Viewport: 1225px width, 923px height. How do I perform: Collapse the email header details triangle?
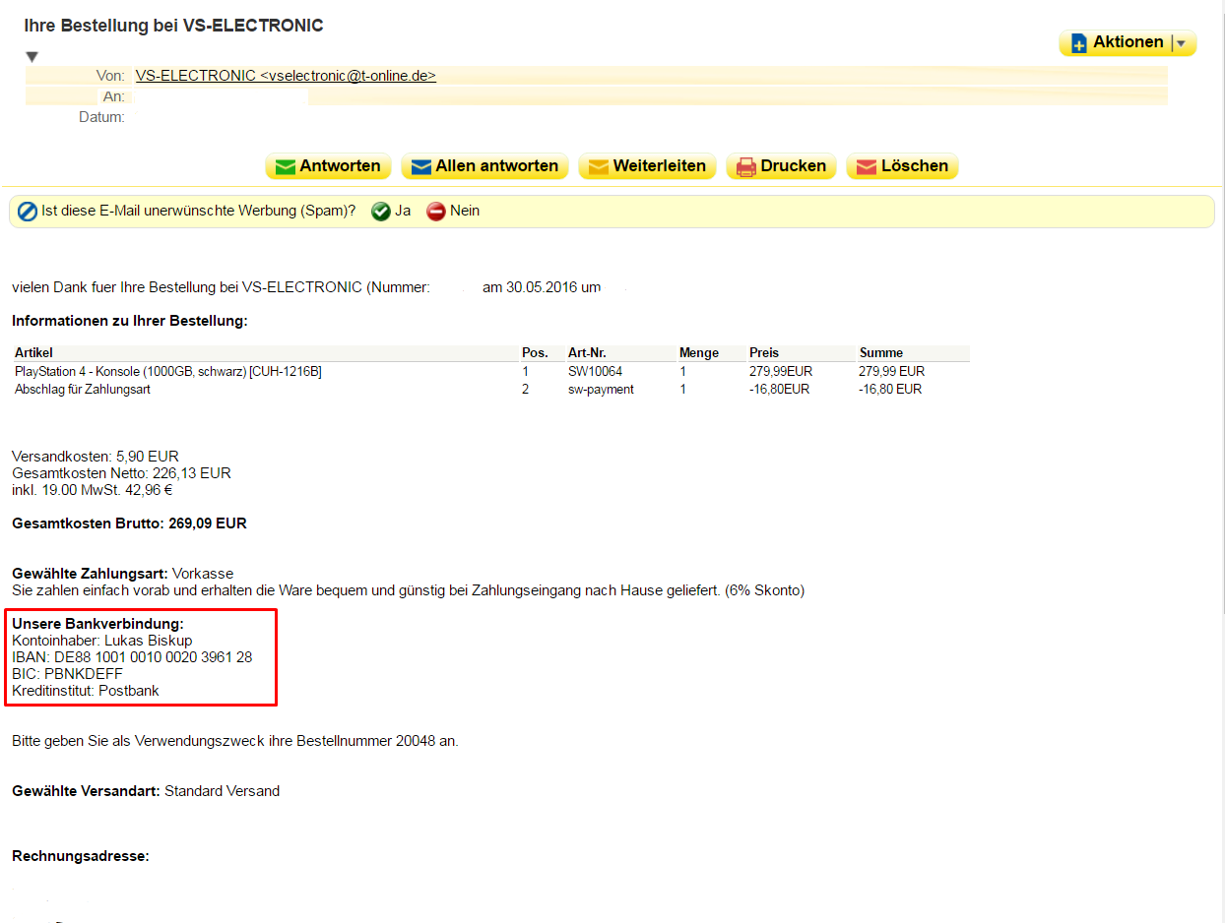(32, 57)
